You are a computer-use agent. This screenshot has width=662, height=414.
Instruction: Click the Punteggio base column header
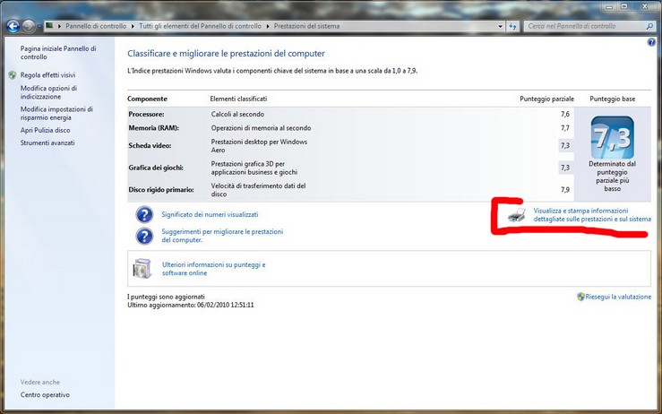(x=612, y=99)
